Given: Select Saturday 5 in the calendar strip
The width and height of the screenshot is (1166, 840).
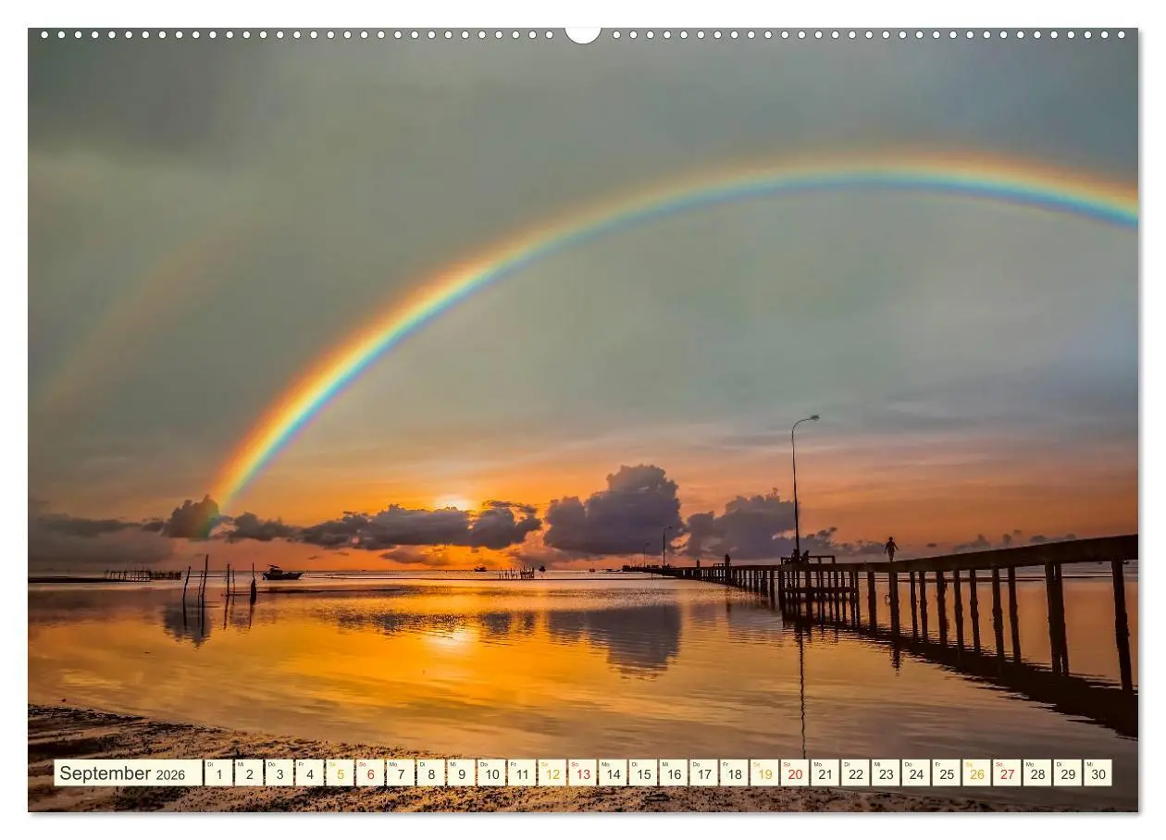Looking at the screenshot, I should pyautogui.click(x=340, y=773).
